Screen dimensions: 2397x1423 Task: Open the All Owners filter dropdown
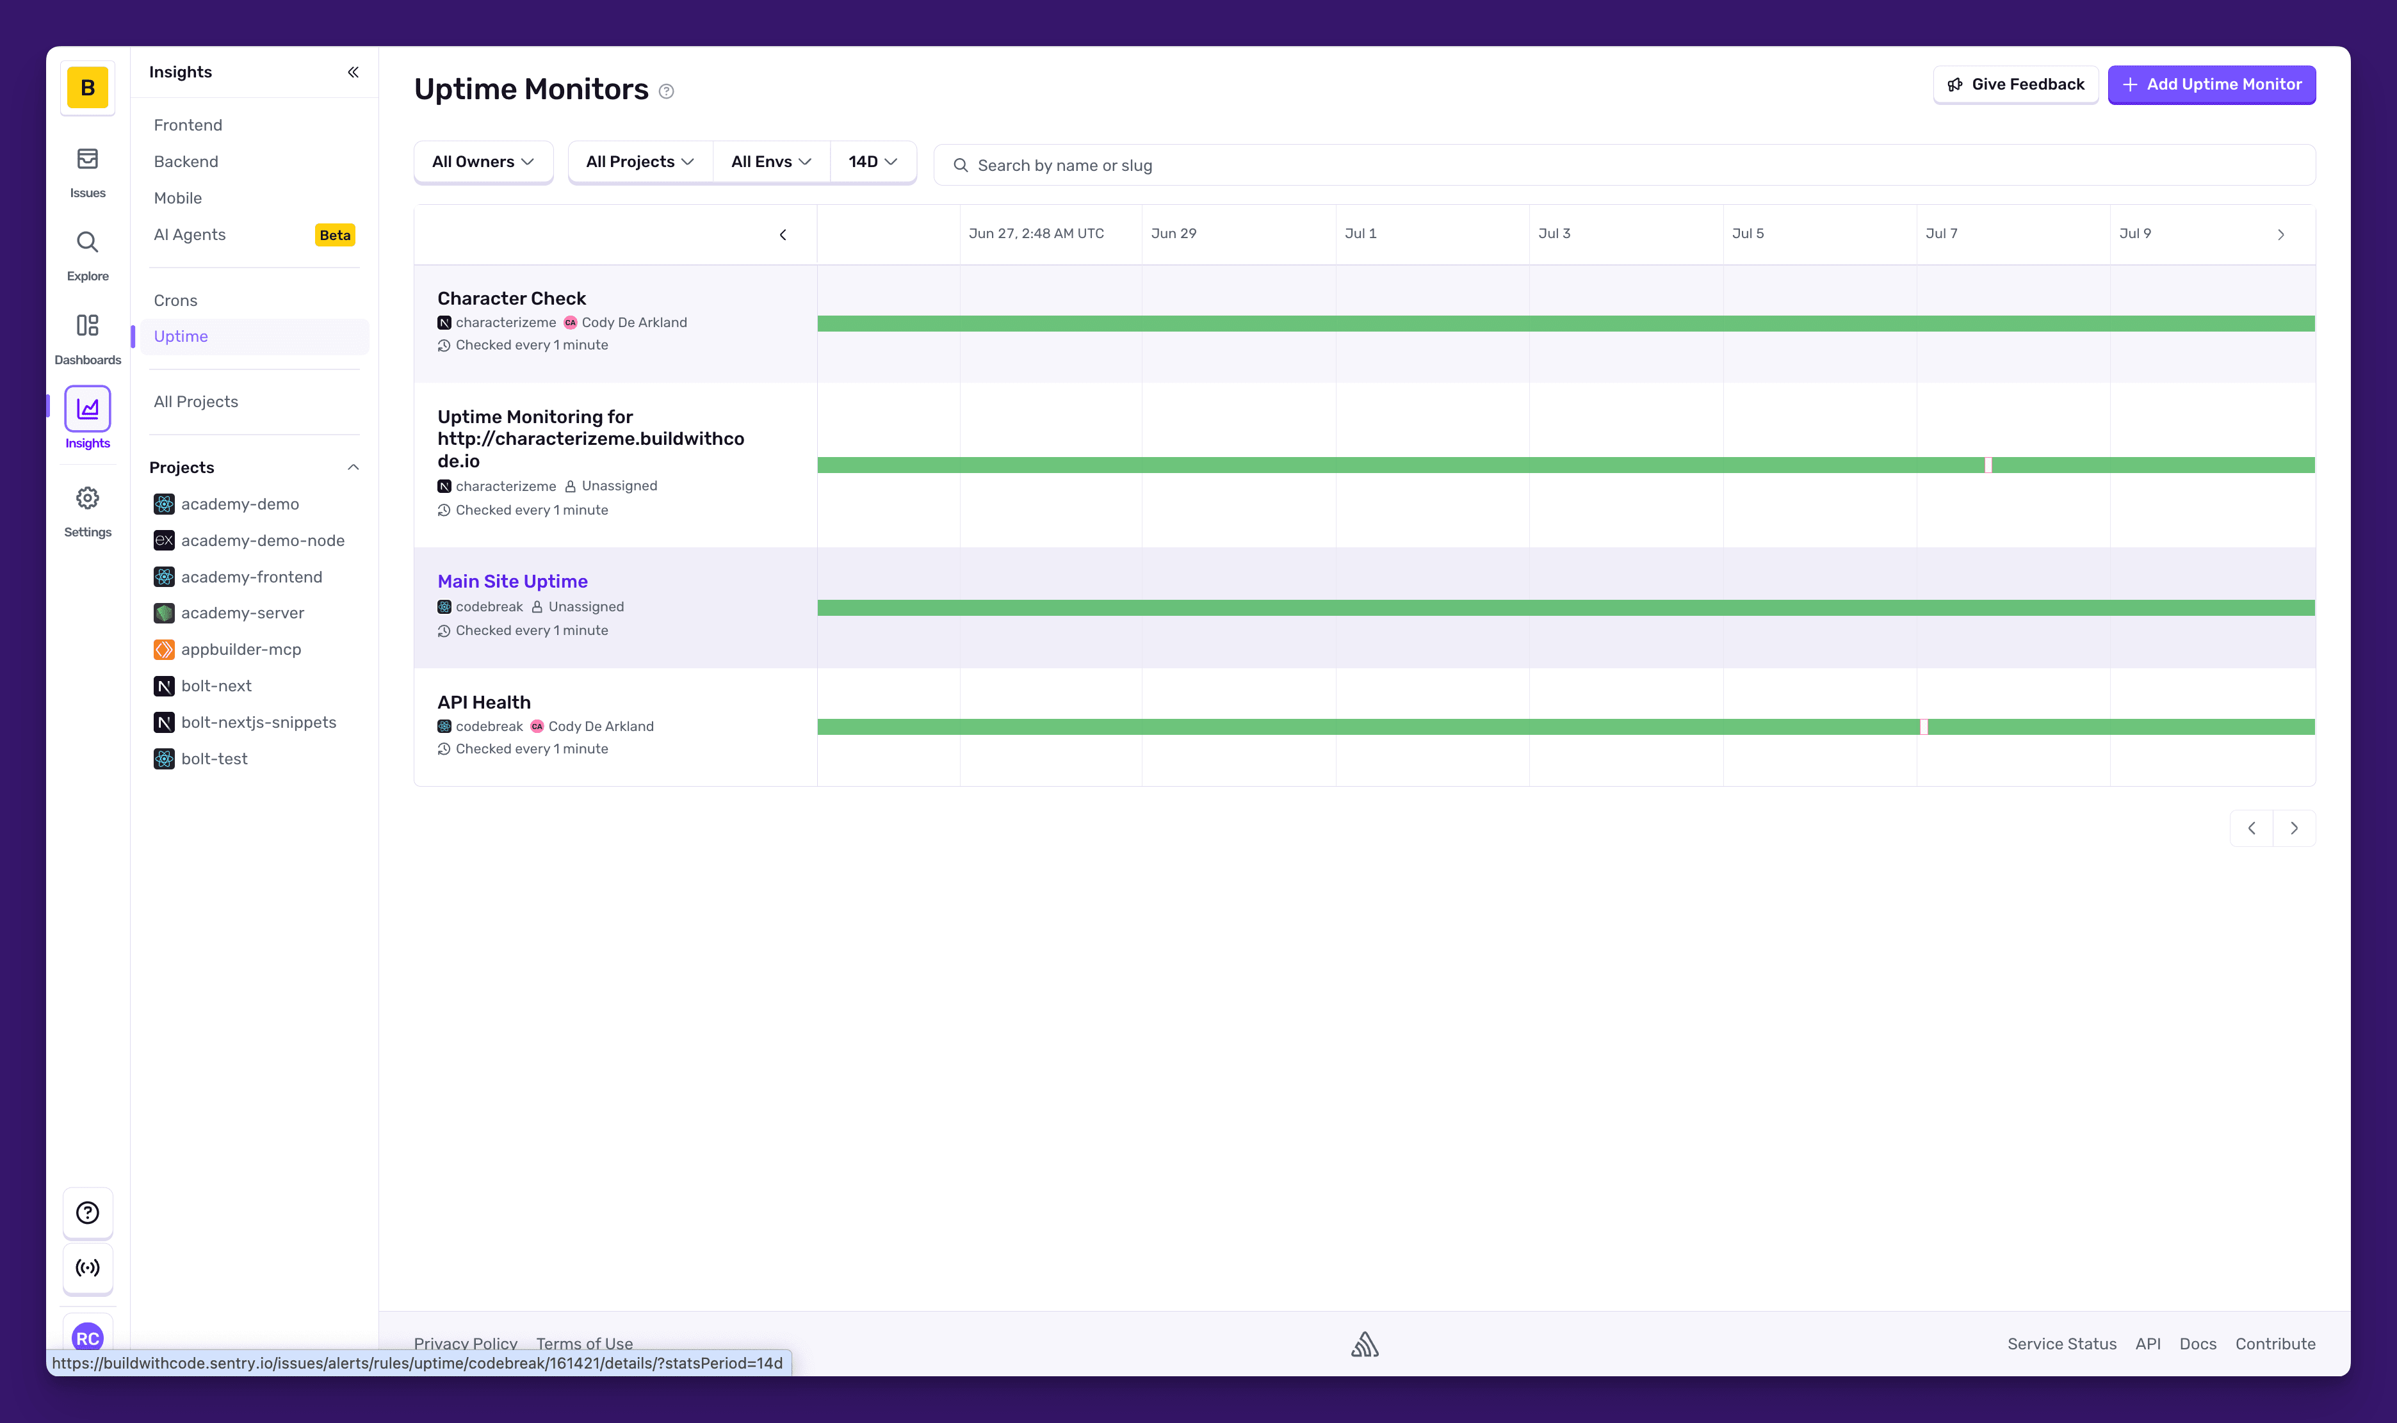(x=483, y=162)
